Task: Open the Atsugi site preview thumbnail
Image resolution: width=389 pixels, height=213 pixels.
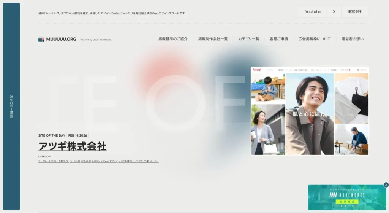Action: (x=310, y=111)
